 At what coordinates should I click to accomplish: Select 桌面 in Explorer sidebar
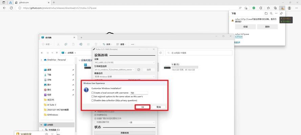tap(49, 70)
